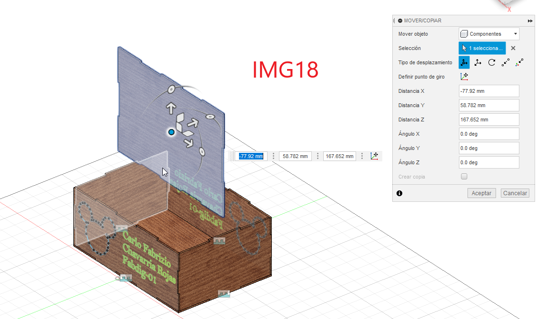Click the floating -77.92 mm canvas input
Viewport: 537px width, 319px height.
click(251, 156)
